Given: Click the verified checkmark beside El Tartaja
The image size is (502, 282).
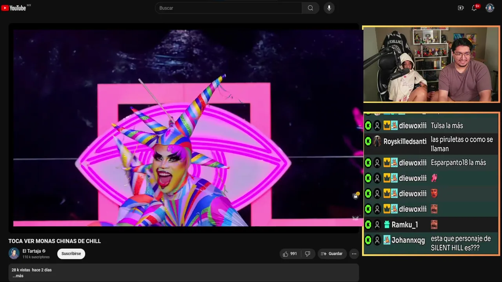Looking at the screenshot, I should 44,251.
